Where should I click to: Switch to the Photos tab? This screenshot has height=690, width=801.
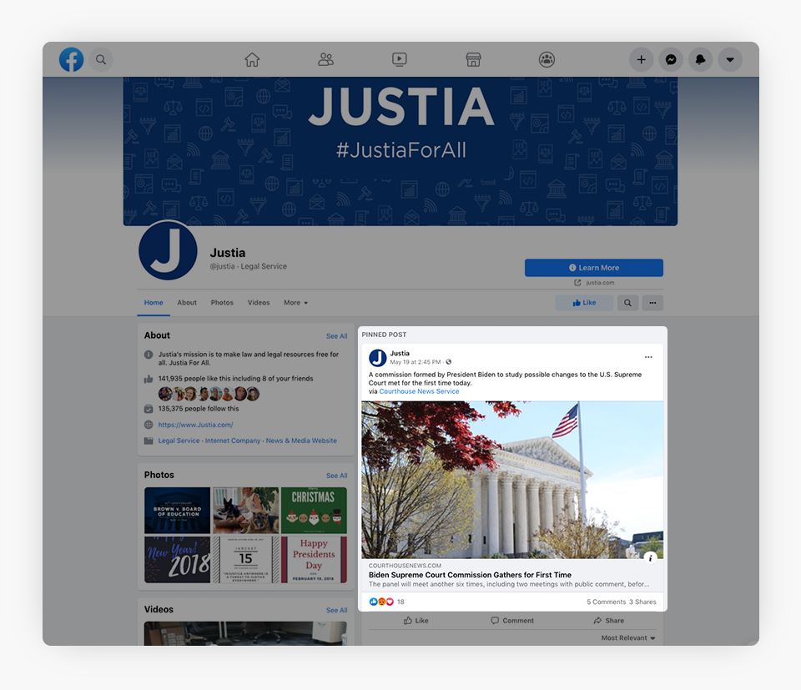click(222, 303)
